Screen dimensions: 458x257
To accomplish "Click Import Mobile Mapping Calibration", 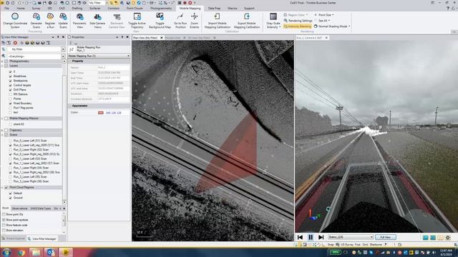I will pos(218,21).
